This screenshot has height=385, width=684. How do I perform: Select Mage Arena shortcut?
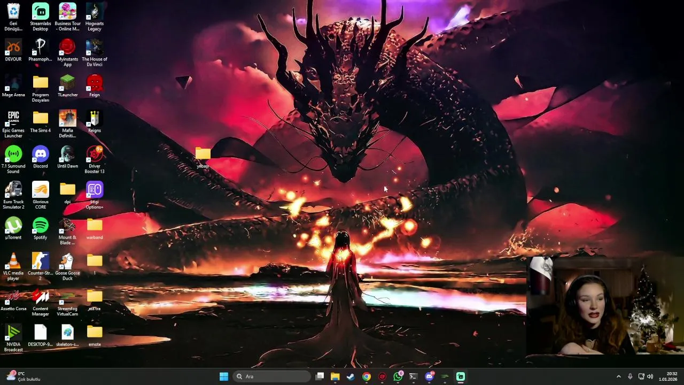pos(13,86)
